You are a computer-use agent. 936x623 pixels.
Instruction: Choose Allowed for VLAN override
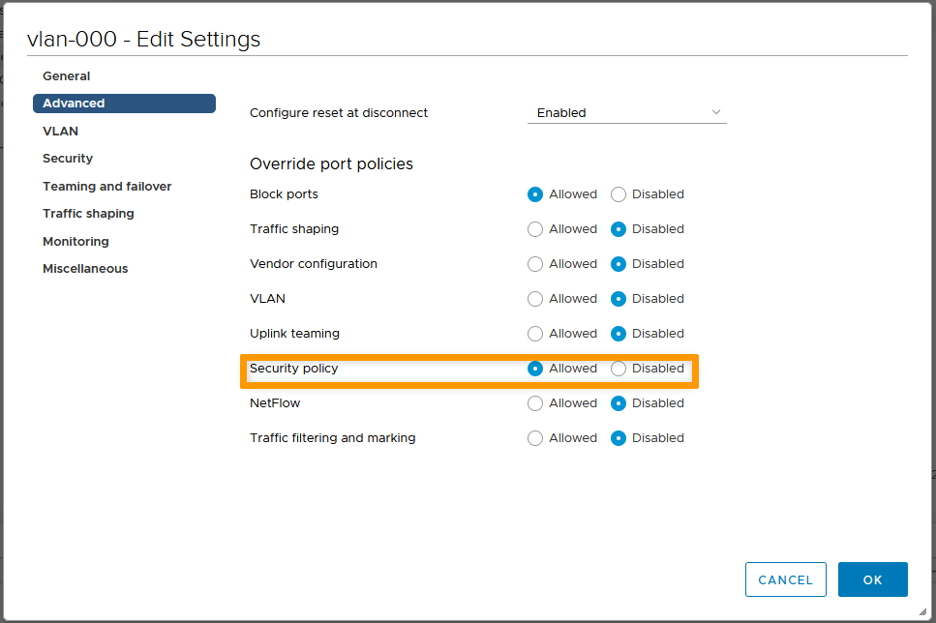coord(535,299)
